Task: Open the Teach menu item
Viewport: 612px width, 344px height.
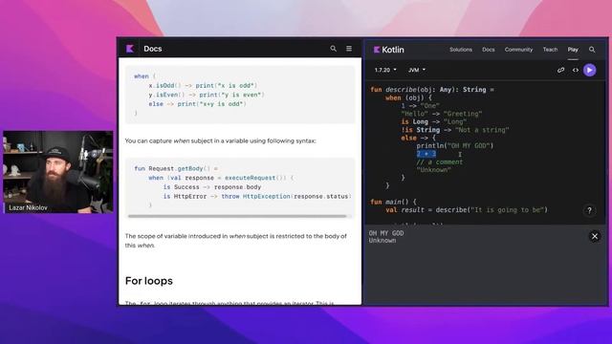Action: coord(550,50)
